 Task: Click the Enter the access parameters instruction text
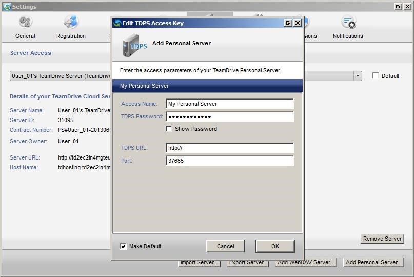tap(201, 70)
